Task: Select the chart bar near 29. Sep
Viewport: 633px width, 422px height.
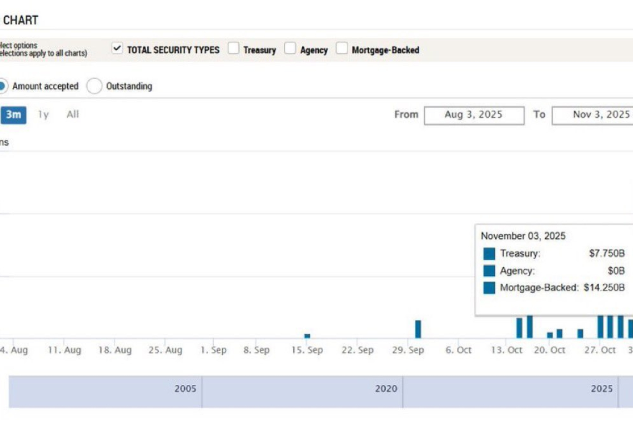Action: (x=418, y=329)
